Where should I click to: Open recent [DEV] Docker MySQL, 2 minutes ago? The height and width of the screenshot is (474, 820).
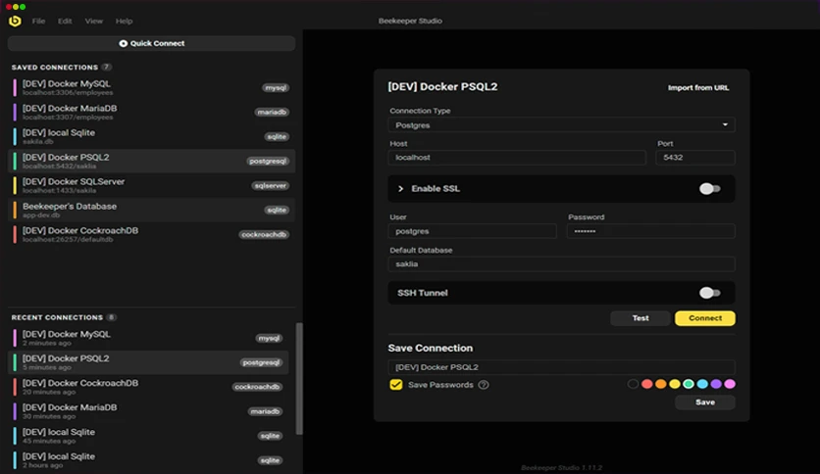pyautogui.click(x=148, y=338)
